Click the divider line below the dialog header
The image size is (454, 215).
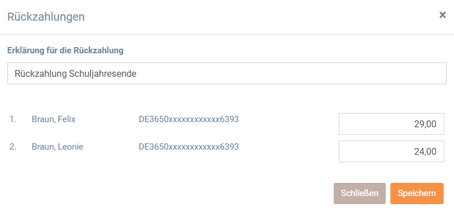[x=227, y=35]
